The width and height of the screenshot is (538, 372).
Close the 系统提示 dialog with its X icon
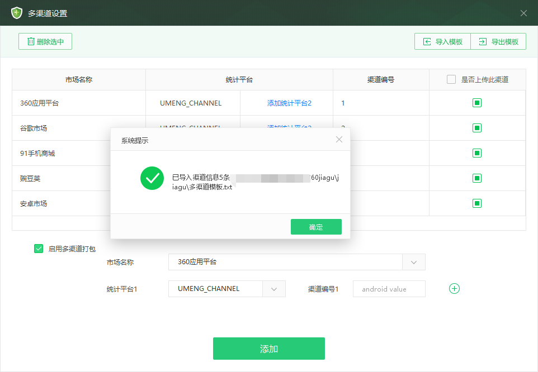click(339, 140)
